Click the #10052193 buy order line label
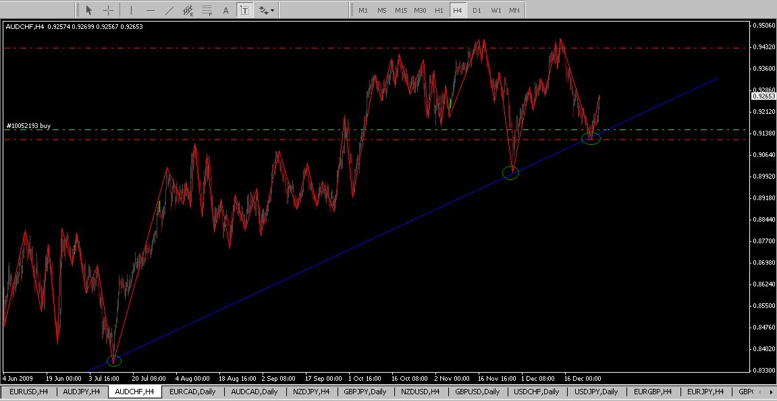 (28, 126)
